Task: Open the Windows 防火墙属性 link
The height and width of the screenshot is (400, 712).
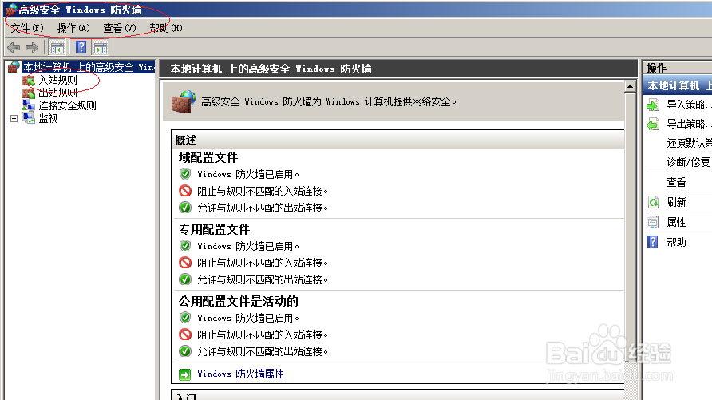Action: tap(240, 374)
